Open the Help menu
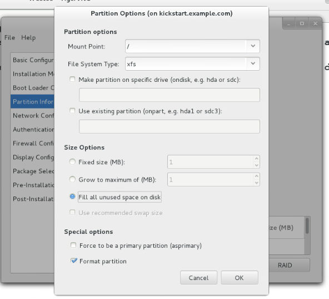 click(28, 38)
